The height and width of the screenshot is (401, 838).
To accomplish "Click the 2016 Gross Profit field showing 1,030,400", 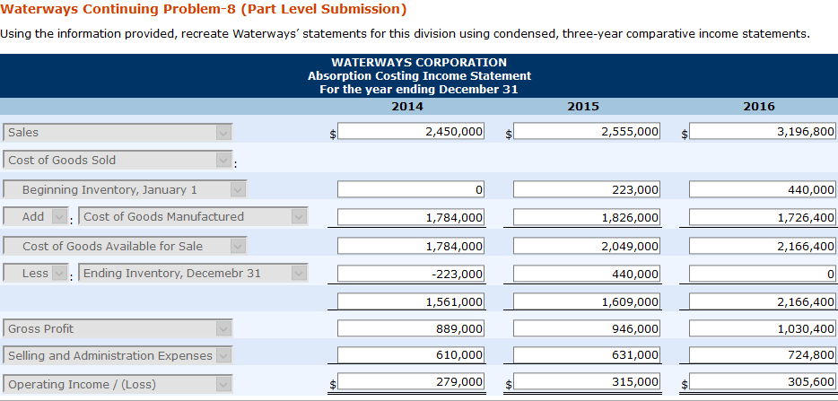I will (762, 328).
